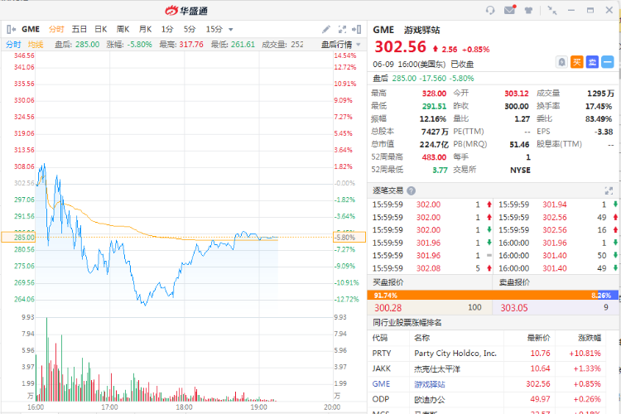Toggle the 分时 line legend
Image resolution: width=621 pixels, height=414 pixels.
point(13,45)
